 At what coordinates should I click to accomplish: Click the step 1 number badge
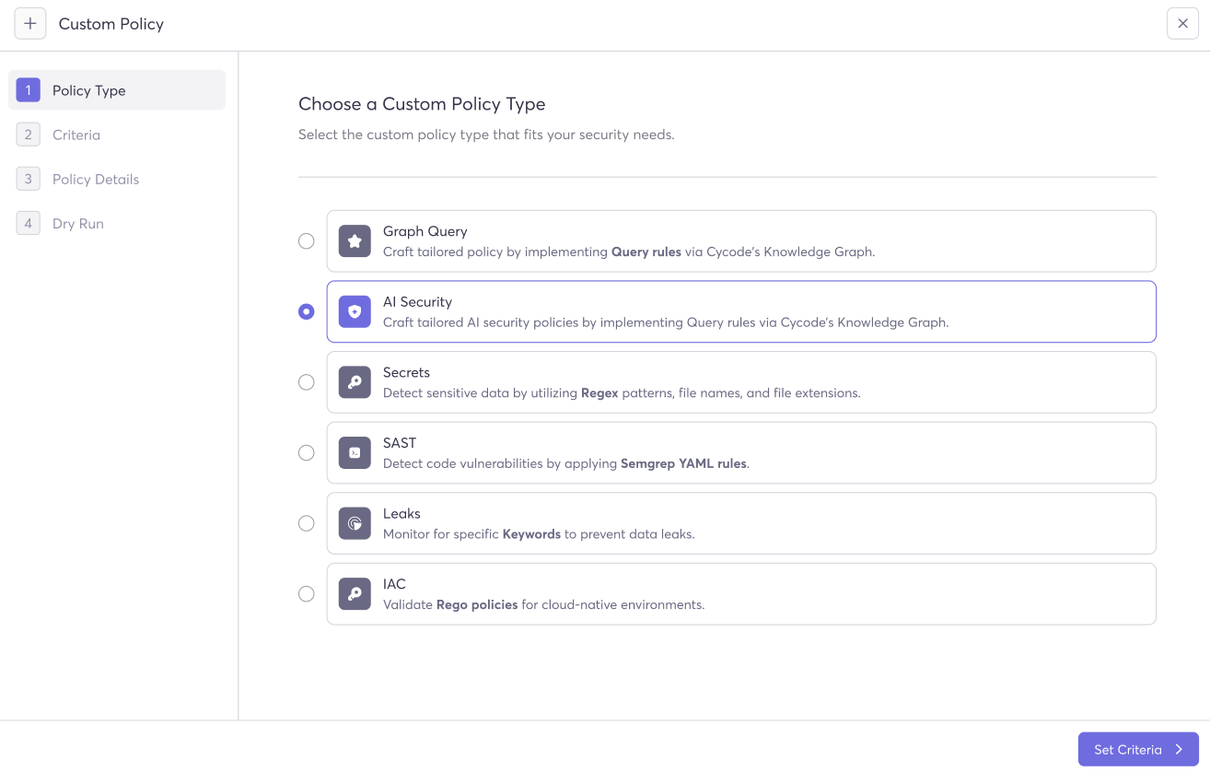pyautogui.click(x=28, y=90)
